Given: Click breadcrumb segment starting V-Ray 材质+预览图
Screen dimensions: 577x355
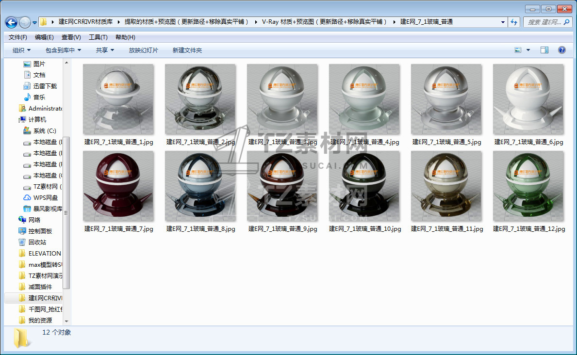Looking at the screenshot, I should click(x=325, y=22).
